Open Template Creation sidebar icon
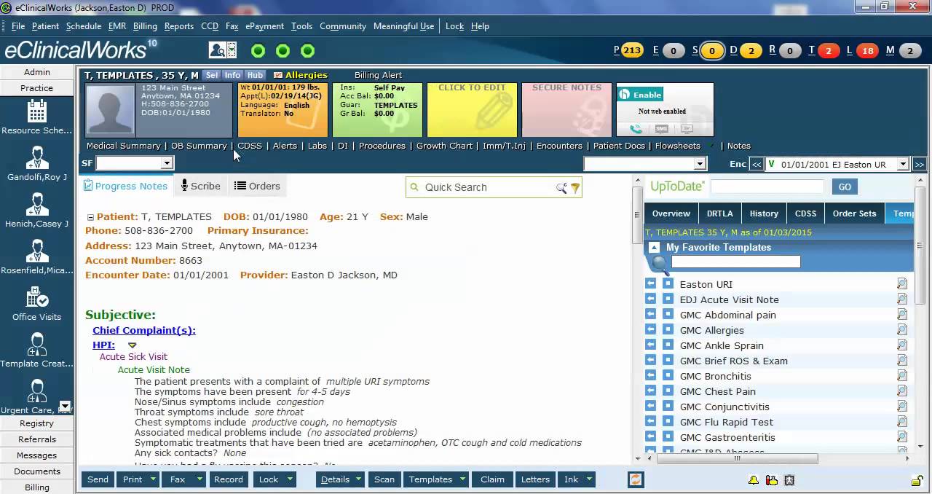Viewport: 932px width, 494px height. 37,344
